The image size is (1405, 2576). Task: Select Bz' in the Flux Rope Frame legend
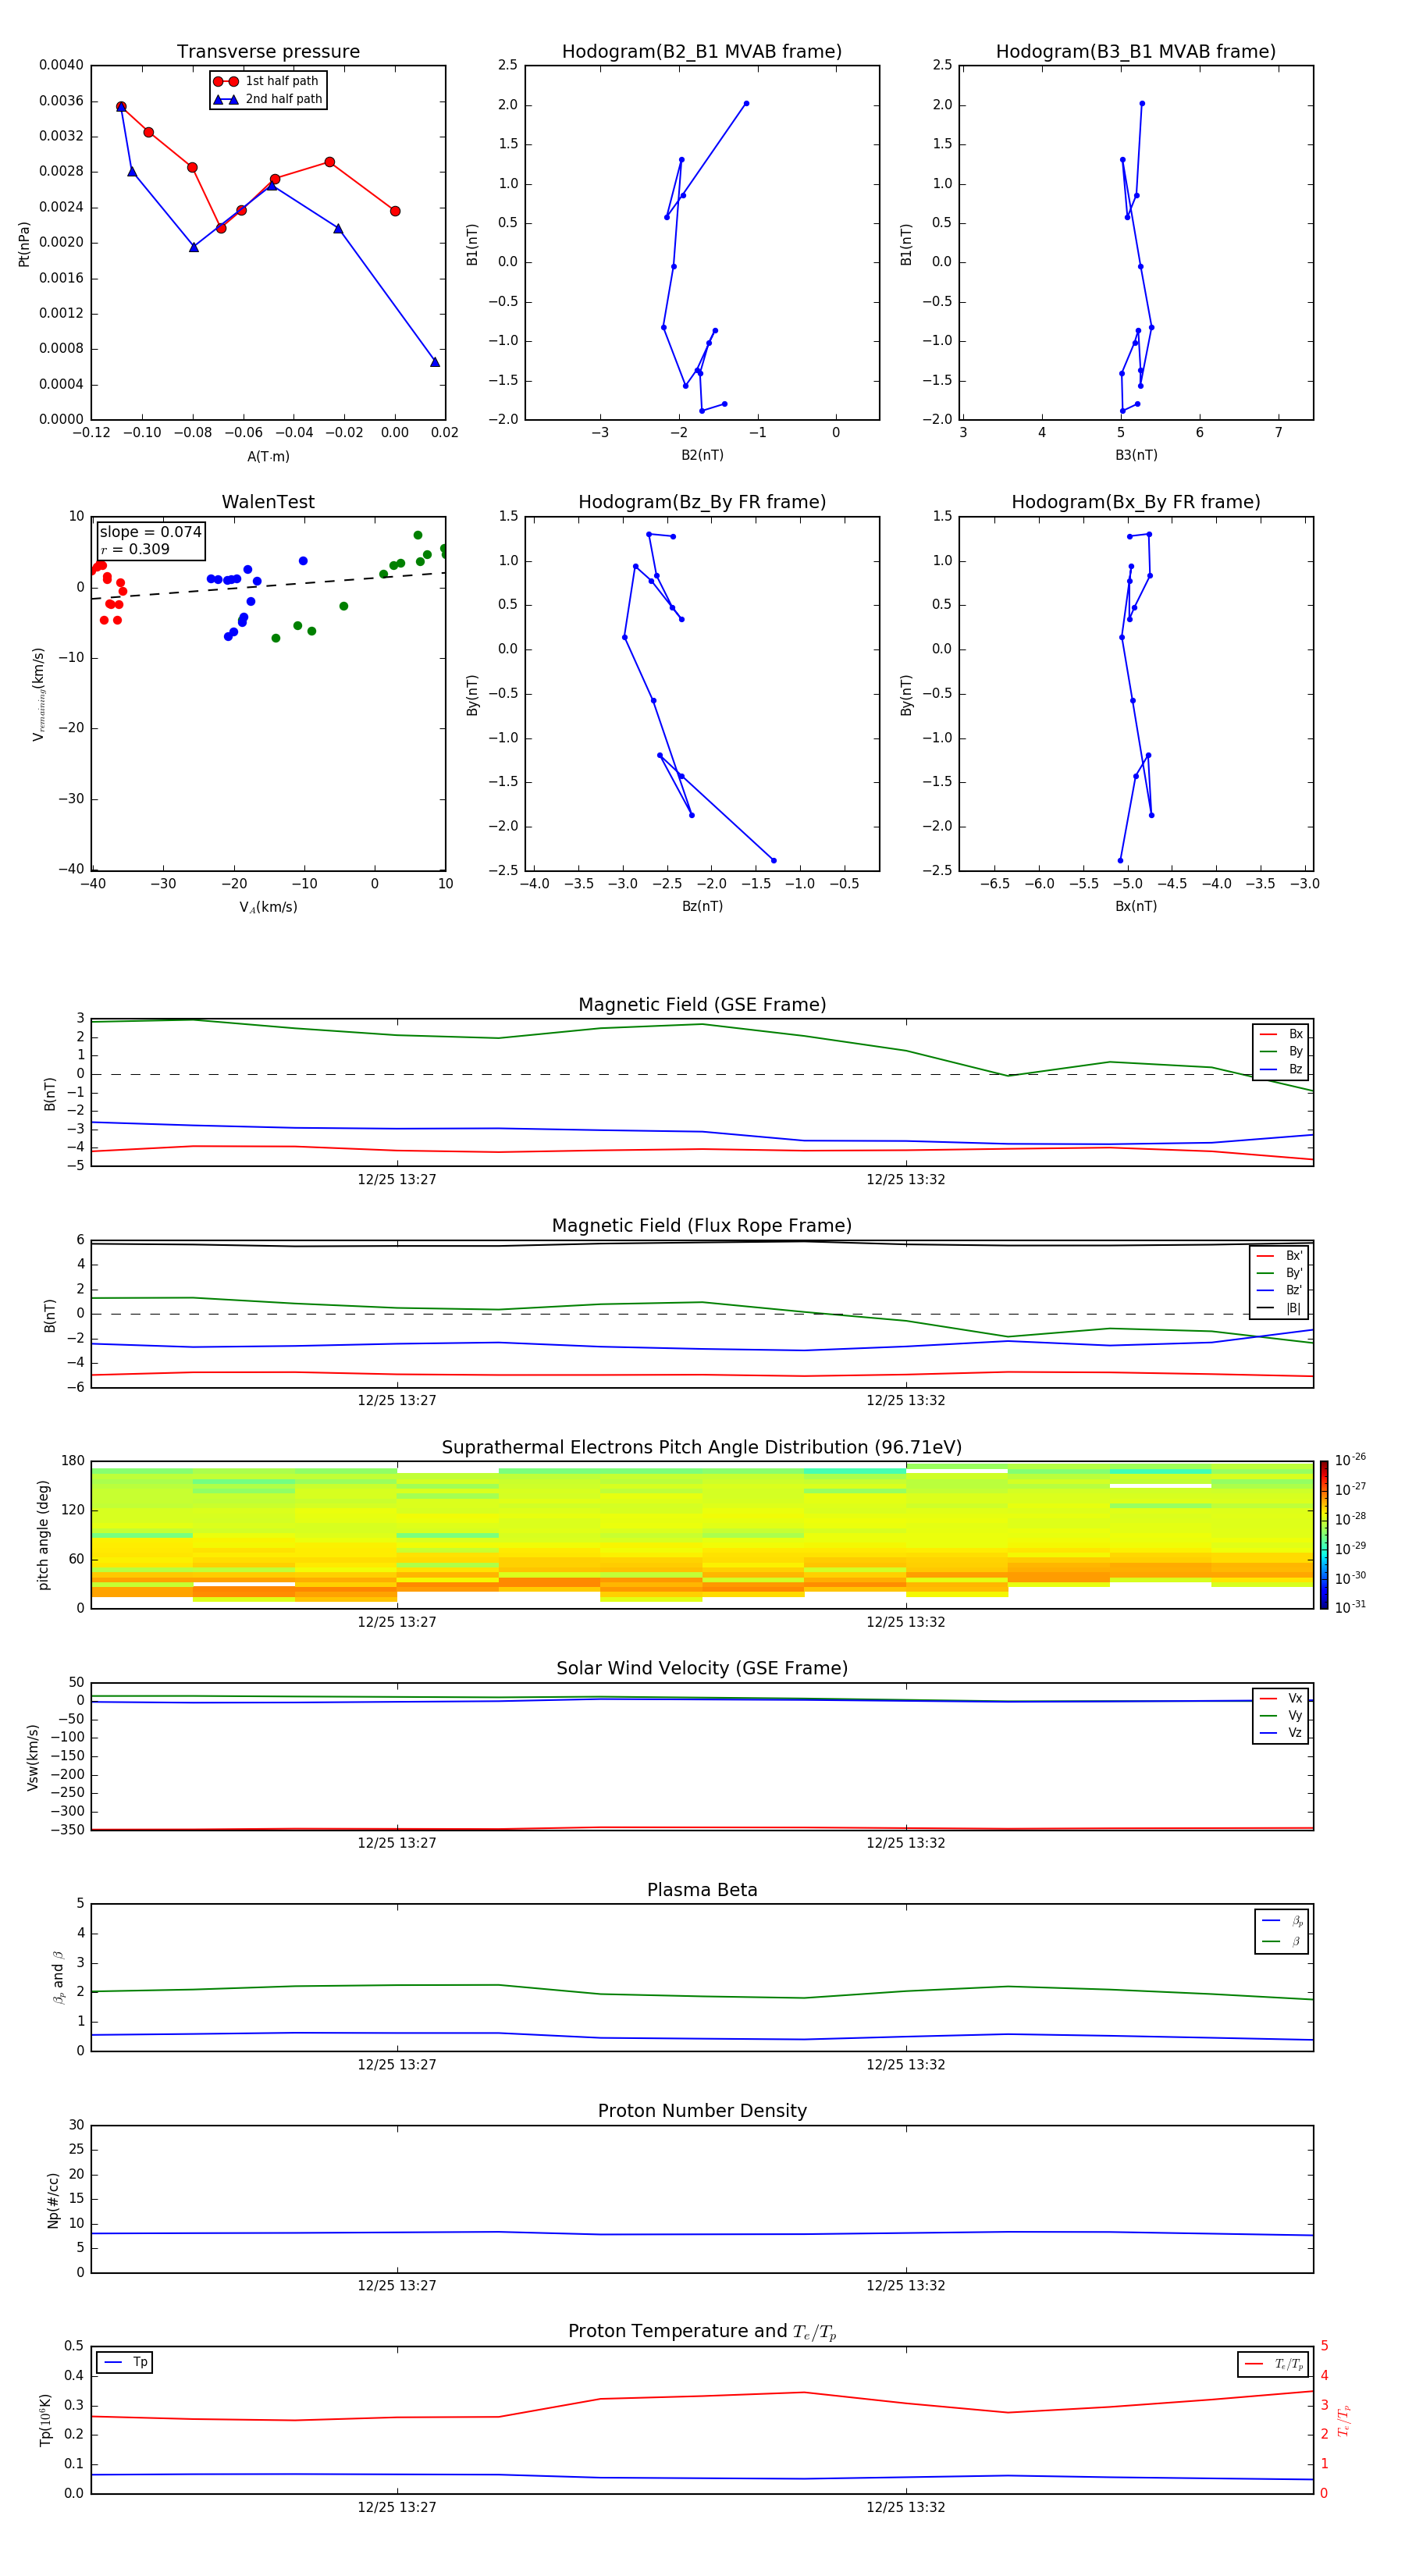coord(1279,1290)
